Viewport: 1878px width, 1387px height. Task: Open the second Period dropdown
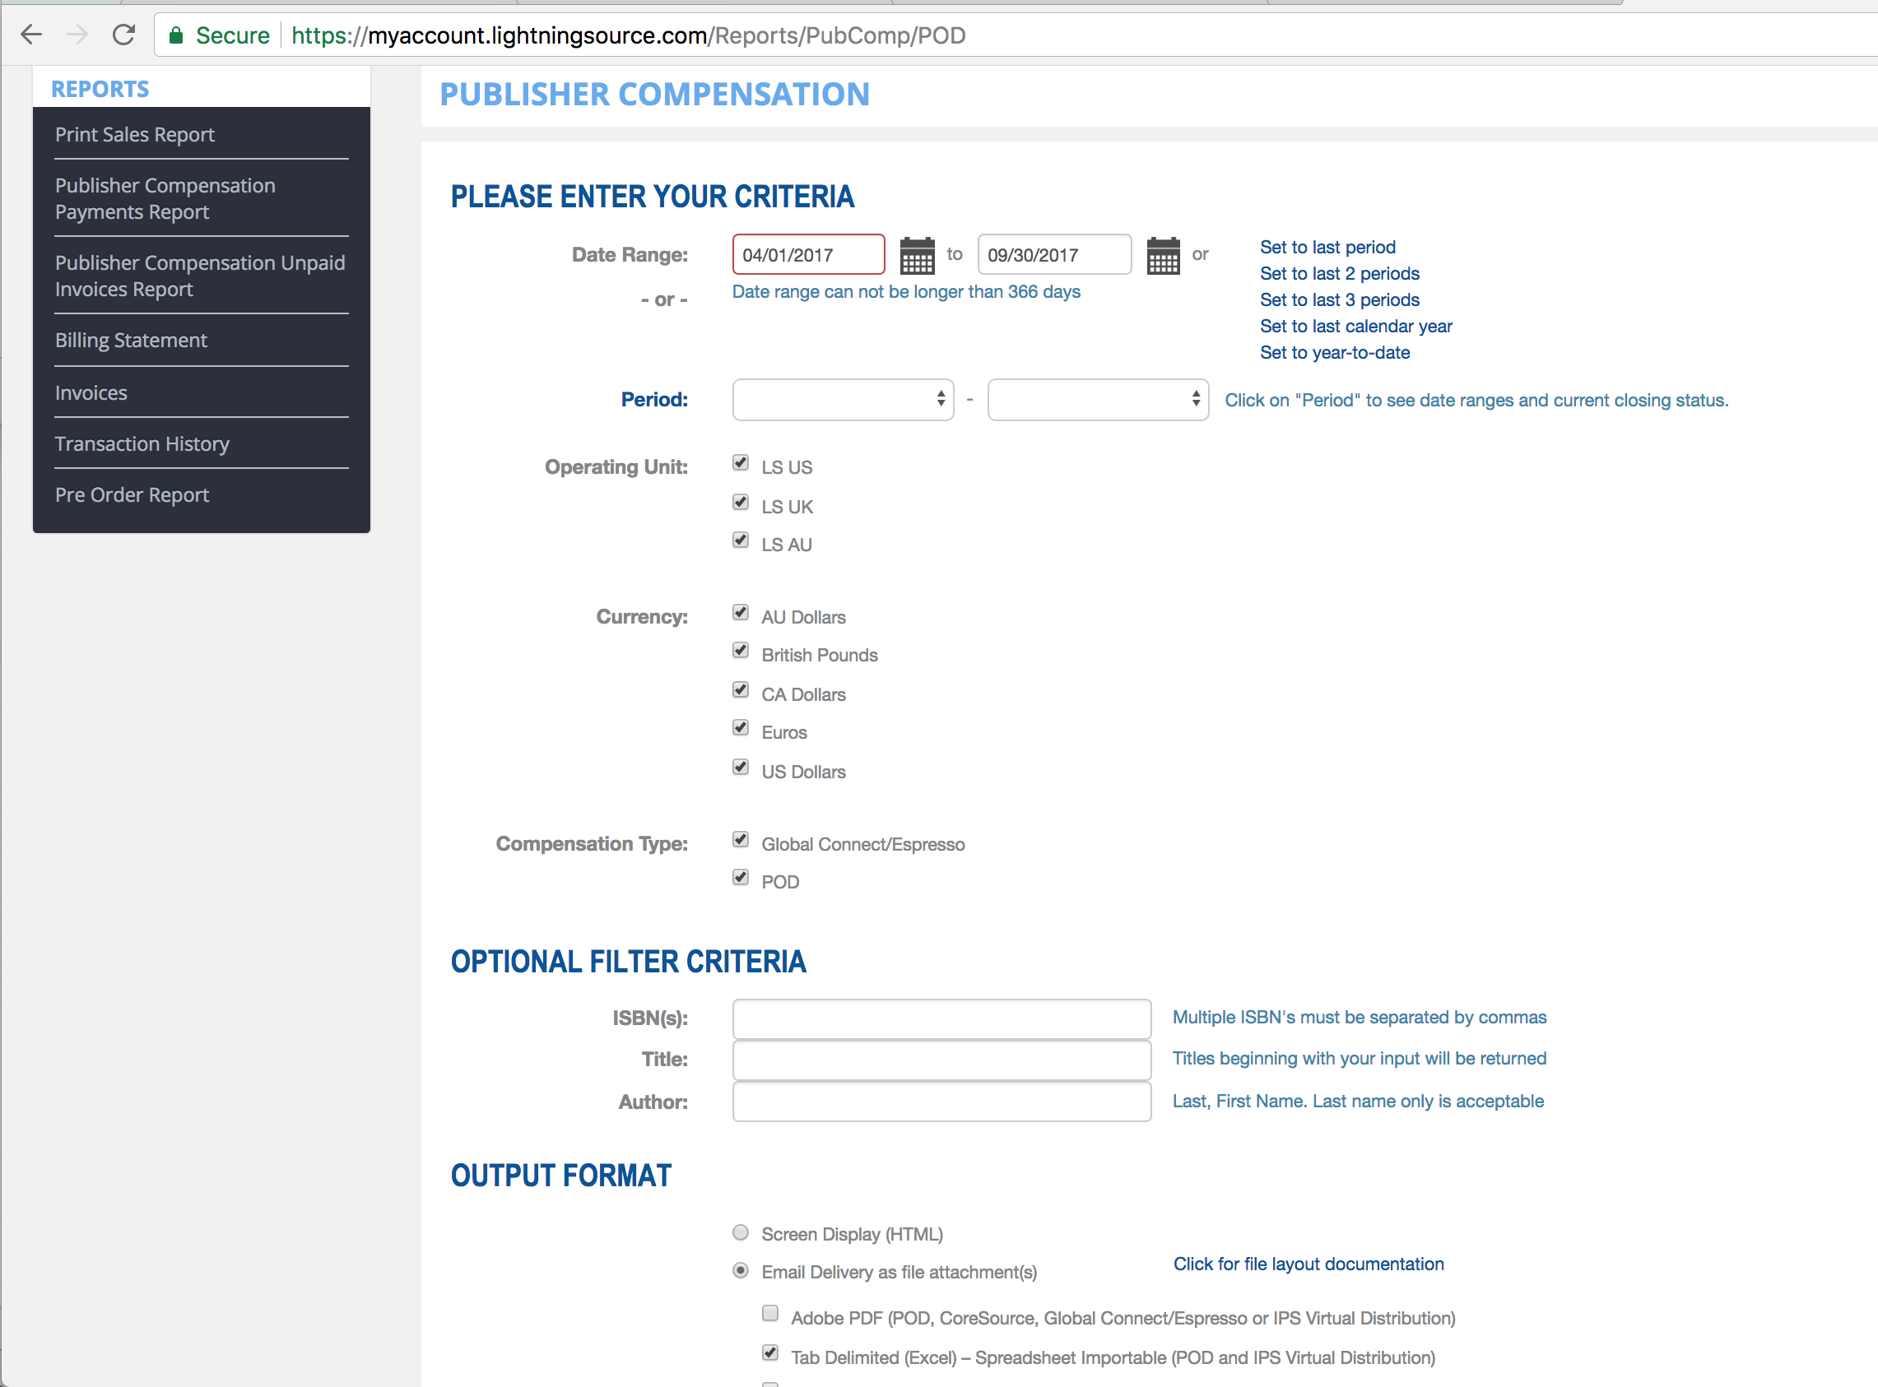pos(1097,400)
